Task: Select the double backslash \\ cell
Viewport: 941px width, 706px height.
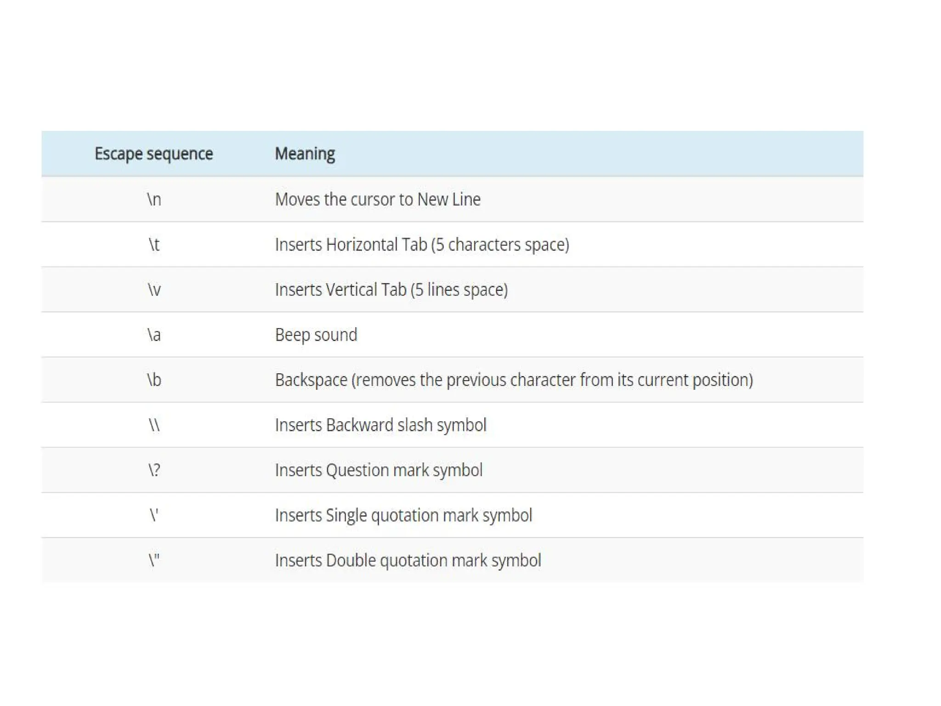Action: (154, 425)
